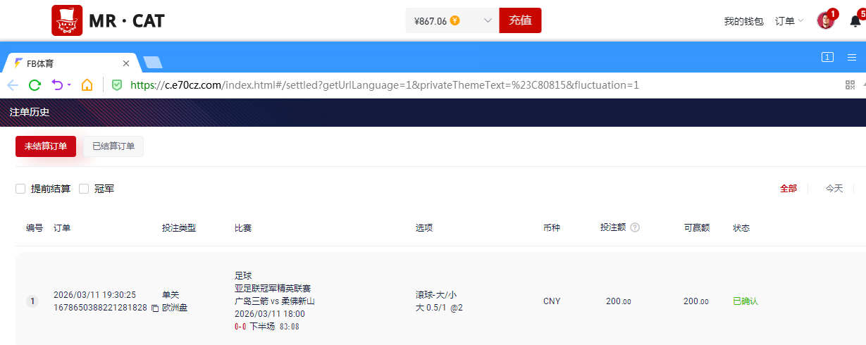The height and width of the screenshot is (345, 866).
Task: Go back with the browser arrow
Action: coord(13,85)
